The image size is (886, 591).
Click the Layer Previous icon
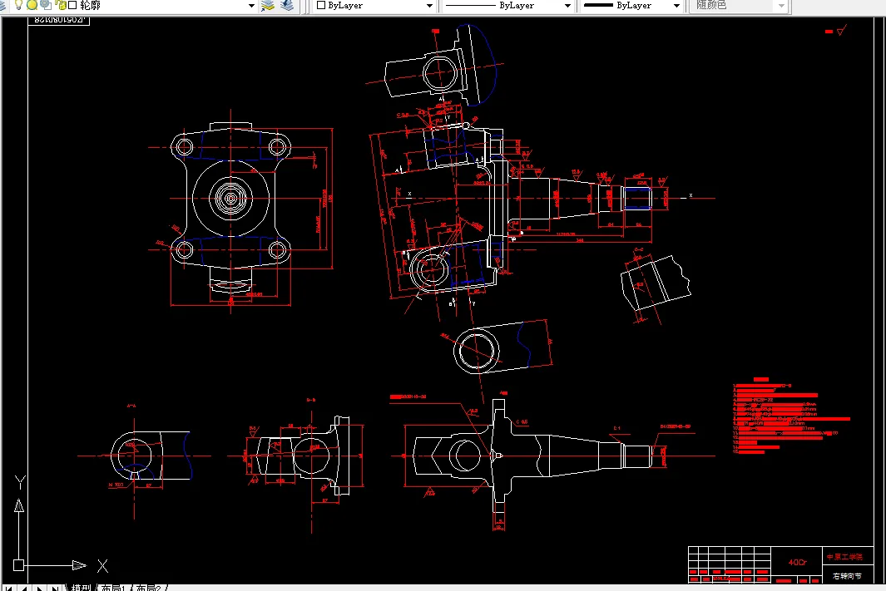(287, 6)
